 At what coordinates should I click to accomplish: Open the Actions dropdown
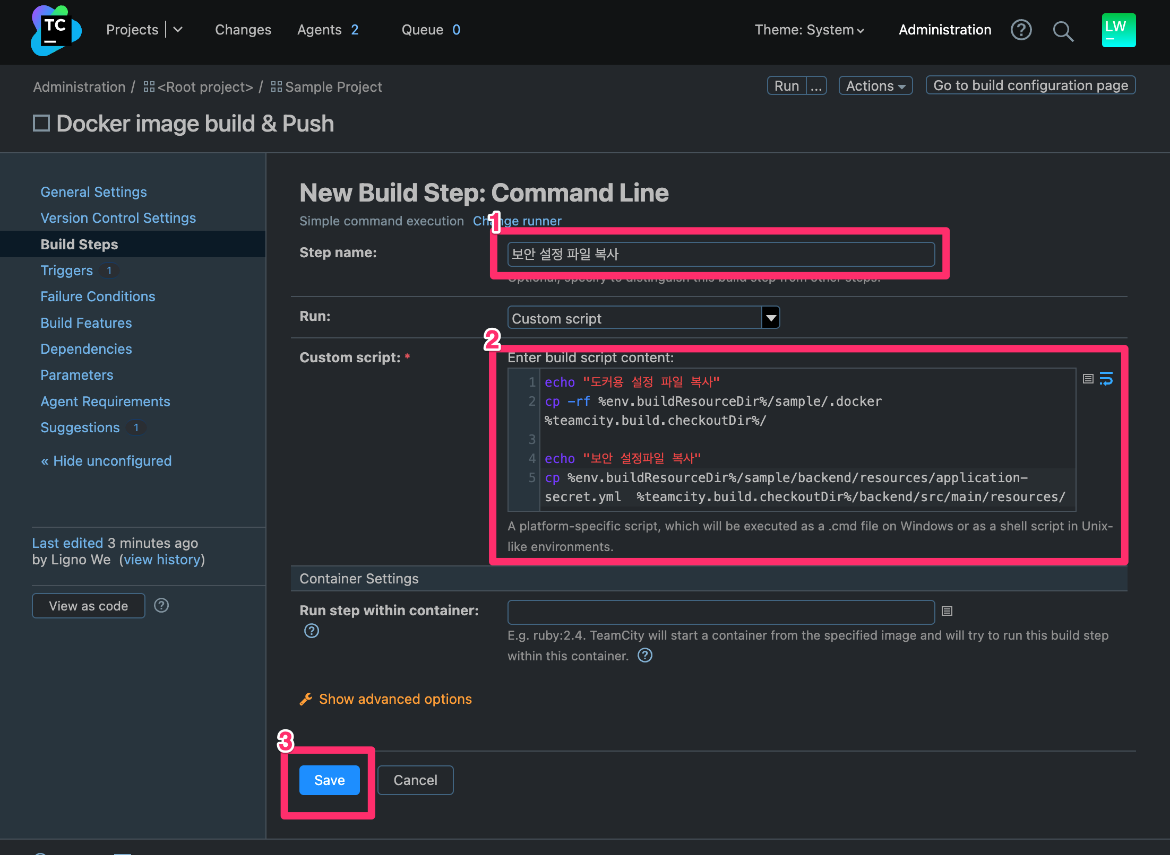(875, 85)
